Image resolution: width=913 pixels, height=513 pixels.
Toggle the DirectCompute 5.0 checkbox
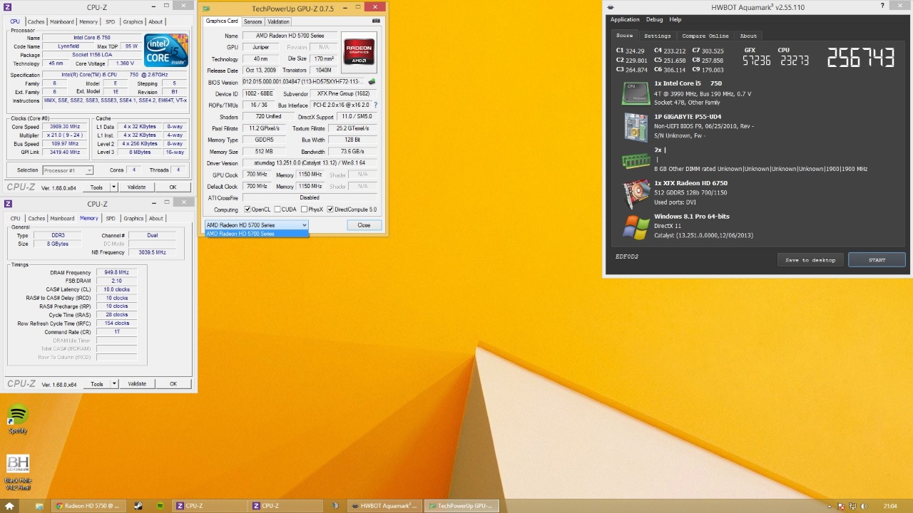click(x=330, y=209)
